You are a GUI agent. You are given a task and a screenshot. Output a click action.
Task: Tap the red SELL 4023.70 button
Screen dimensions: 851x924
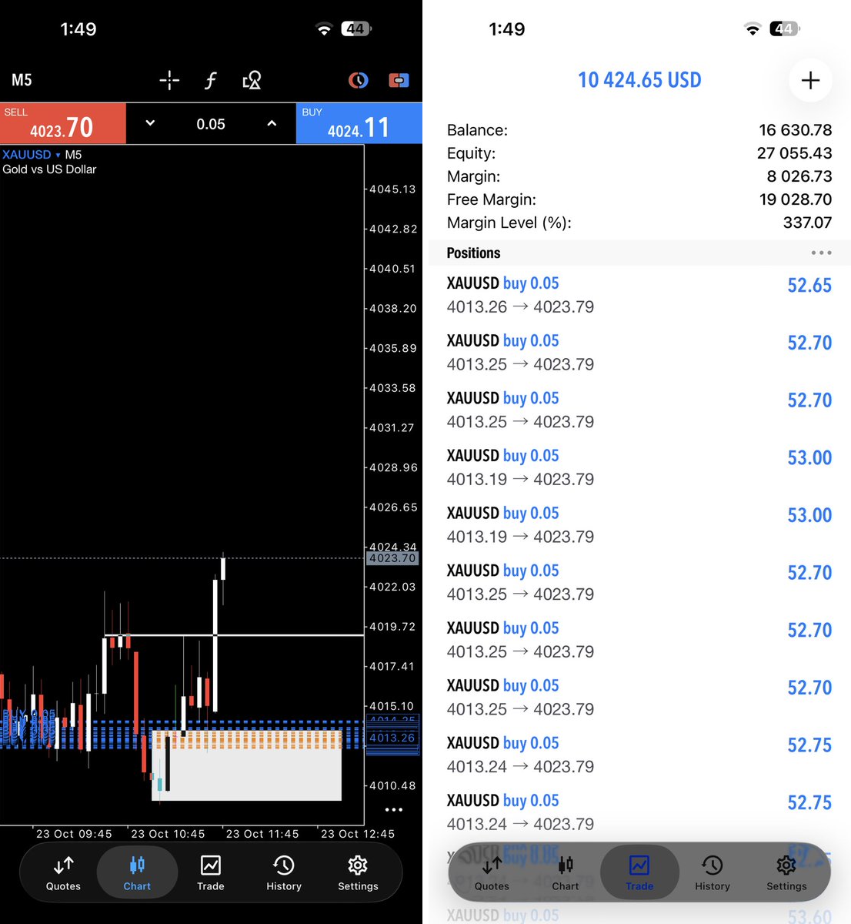coord(63,123)
